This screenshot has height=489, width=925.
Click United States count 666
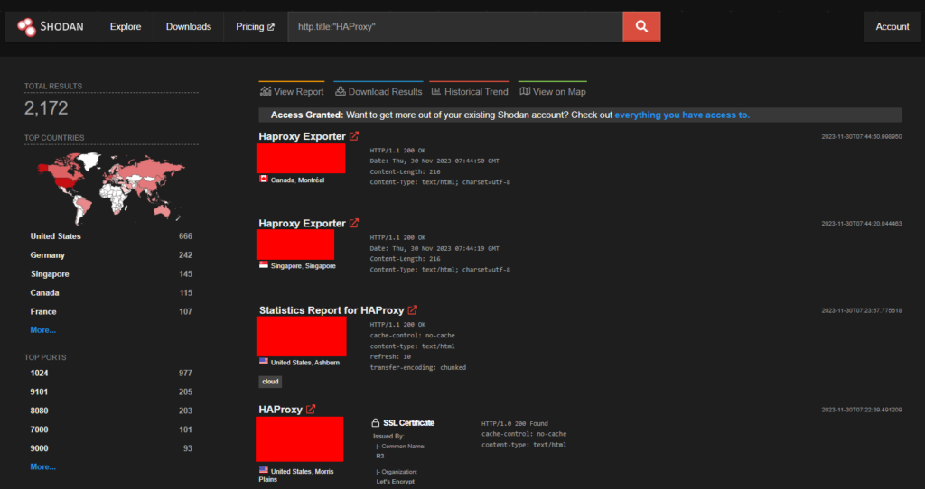pos(185,235)
